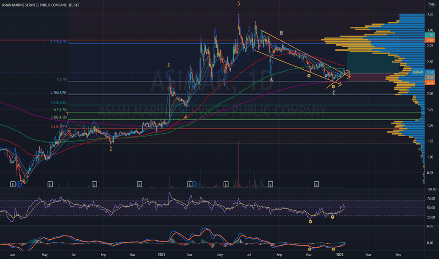The width and height of the screenshot is (439, 259).
Task: Click the dividend D marker above Mar 2021
Action: click(x=195, y=184)
